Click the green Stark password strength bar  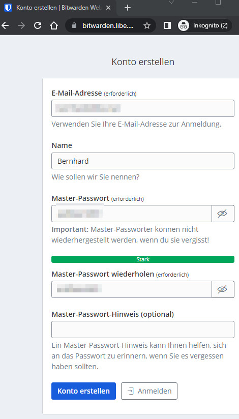[x=143, y=259]
